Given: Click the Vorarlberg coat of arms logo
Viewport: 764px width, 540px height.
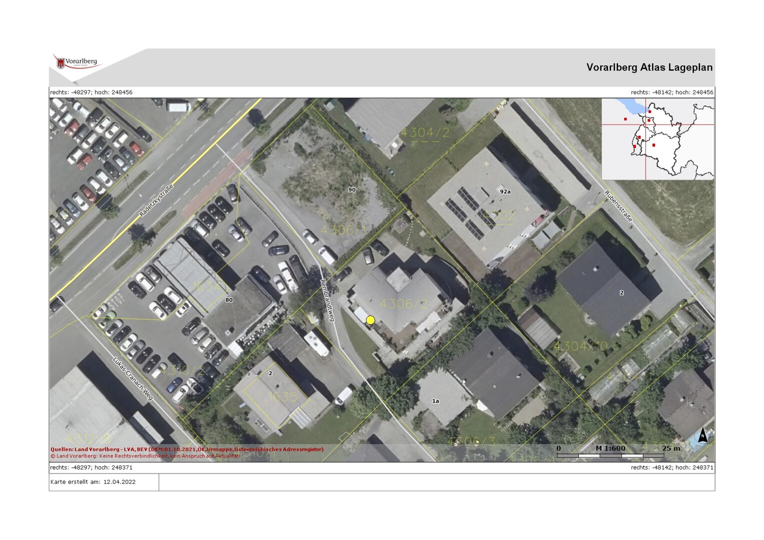Looking at the screenshot, I should [61, 63].
